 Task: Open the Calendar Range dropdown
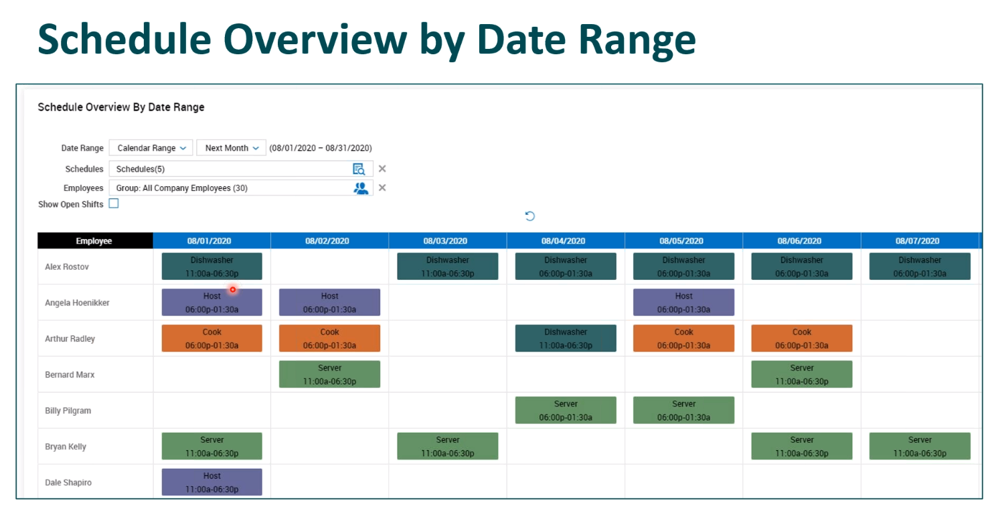(x=151, y=148)
